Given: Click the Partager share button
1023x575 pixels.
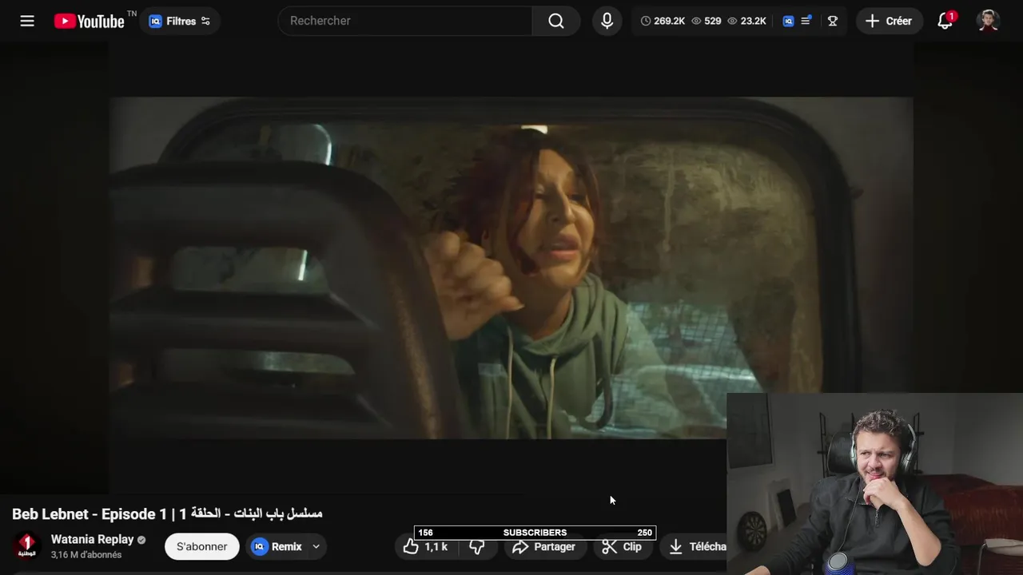Looking at the screenshot, I should click(544, 546).
